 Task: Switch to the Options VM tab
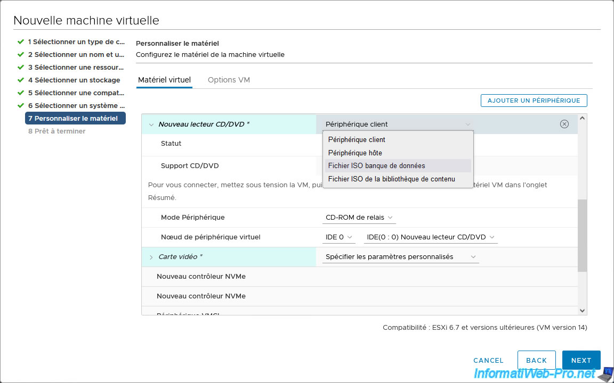(x=229, y=80)
